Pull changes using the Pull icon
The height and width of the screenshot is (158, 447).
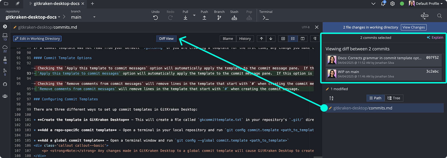coord(185,18)
